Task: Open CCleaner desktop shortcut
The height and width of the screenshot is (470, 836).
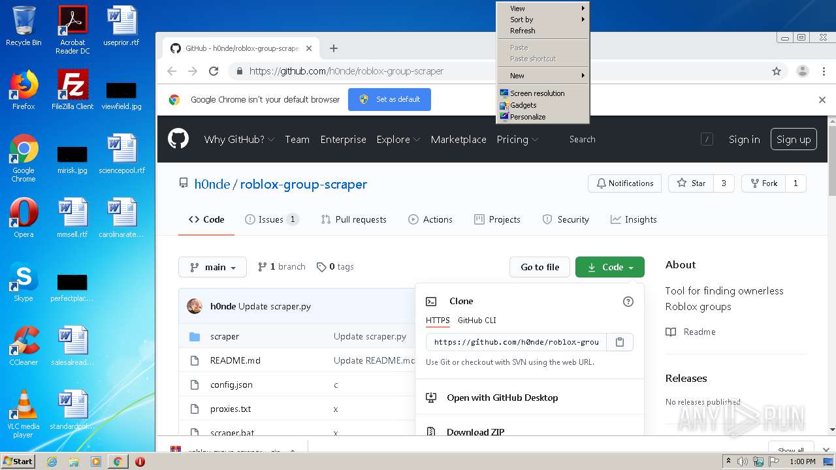Action: [24, 346]
